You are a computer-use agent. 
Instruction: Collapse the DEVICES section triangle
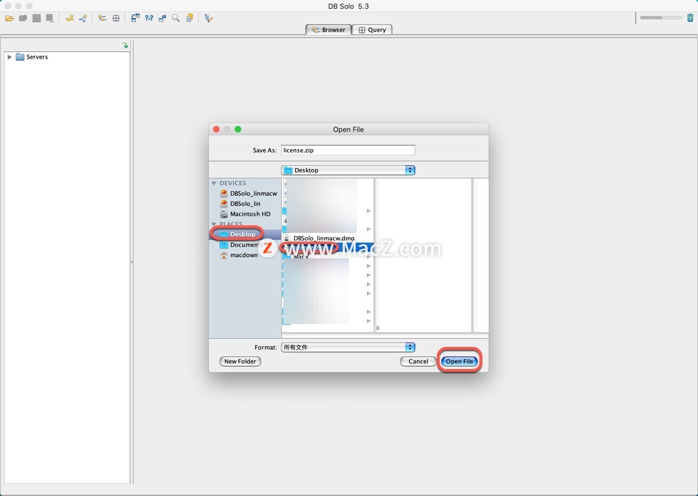pyautogui.click(x=214, y=184)
